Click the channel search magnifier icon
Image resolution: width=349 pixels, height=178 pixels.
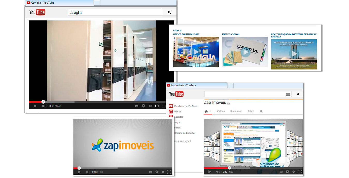pos(261,111)
